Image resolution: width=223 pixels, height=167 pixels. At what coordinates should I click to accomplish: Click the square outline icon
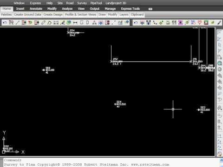(x=82, y=23)
